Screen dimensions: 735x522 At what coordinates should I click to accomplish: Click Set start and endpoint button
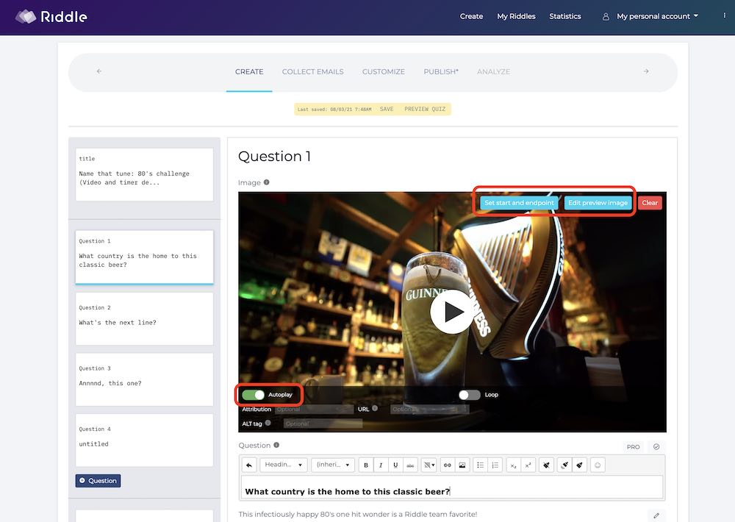pyautogui.click(x=519, y=203)
